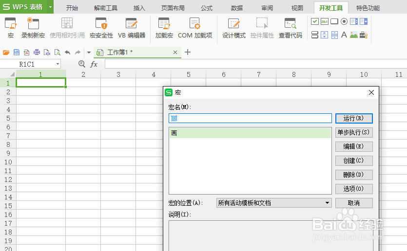Select the 画 macro in the list

250,133
